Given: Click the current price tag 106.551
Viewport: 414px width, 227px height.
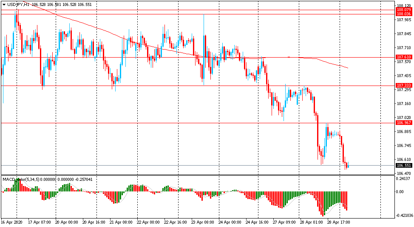Looking at the screenshot, I should pos(404,166).
